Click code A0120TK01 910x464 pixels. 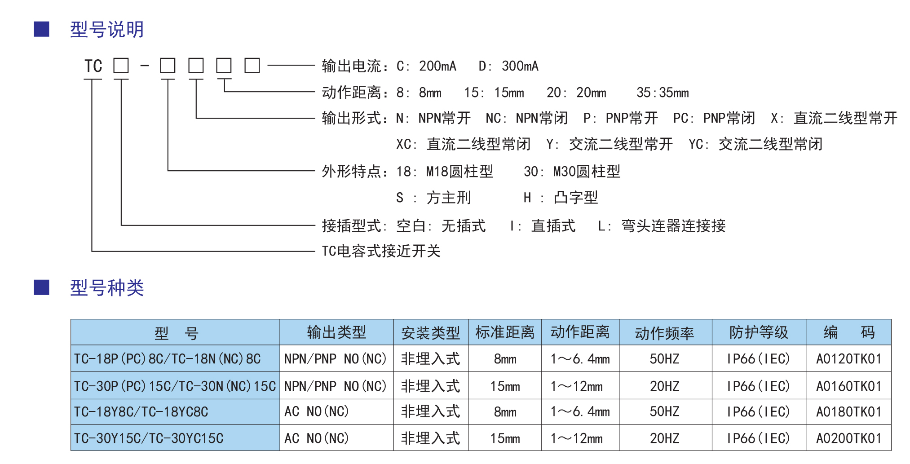click(x=849, y=359)
